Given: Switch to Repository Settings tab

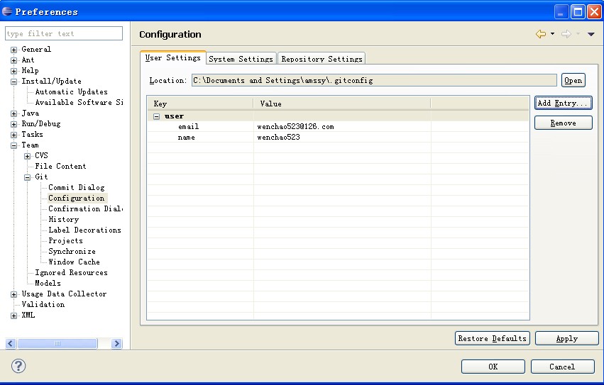Looking at the screenshot, I should coord(322,59).
